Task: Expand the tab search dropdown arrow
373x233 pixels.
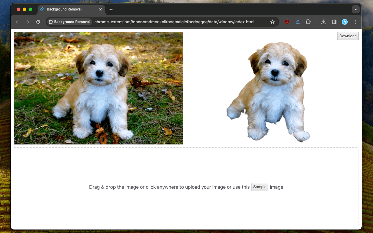Action: [x=356, y=9]
